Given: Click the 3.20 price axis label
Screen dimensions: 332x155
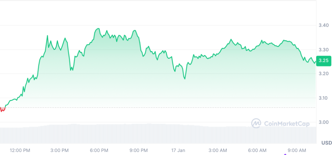Looking at the screenshot, I should 324,74.
